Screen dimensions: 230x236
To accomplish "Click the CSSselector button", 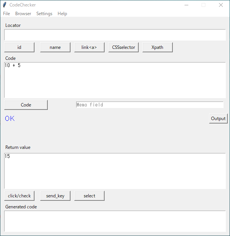I will [x=124, y=47].
